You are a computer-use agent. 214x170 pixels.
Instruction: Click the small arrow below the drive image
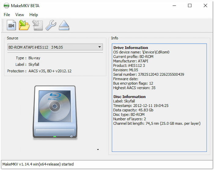point(98,149)
